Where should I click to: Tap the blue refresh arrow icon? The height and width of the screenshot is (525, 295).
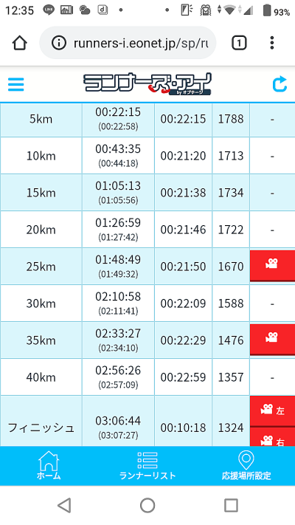pyautogui.click(x=280, y=84)
